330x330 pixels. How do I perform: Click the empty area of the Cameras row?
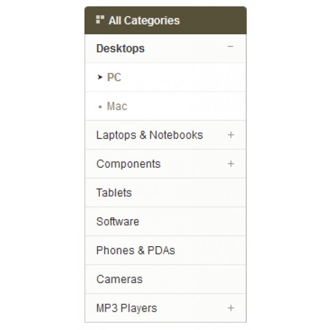click(x=194, y=279)
